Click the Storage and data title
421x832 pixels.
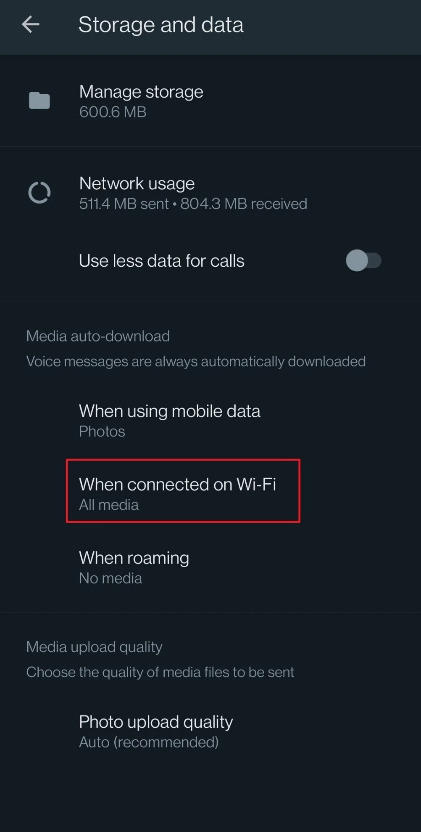[x=161, y=25]
